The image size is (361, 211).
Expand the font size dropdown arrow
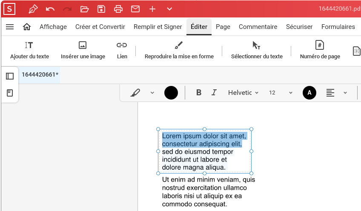(291, 93)
